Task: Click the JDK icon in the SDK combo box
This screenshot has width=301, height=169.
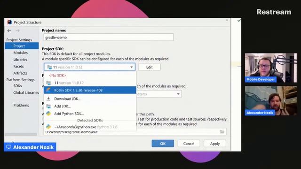Action: tap(50, 67)
